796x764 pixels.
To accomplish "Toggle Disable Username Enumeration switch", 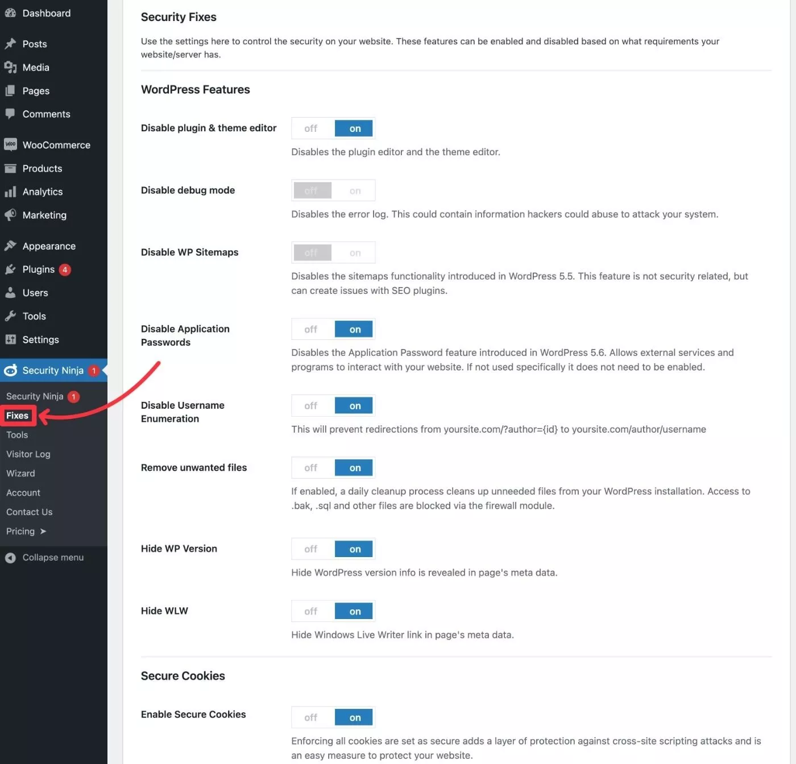I will (333, 405).
